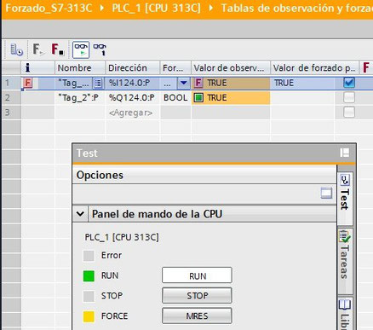Open tag selector icon next to Tag_ name

pyautogui.click(x=98, y=83)
